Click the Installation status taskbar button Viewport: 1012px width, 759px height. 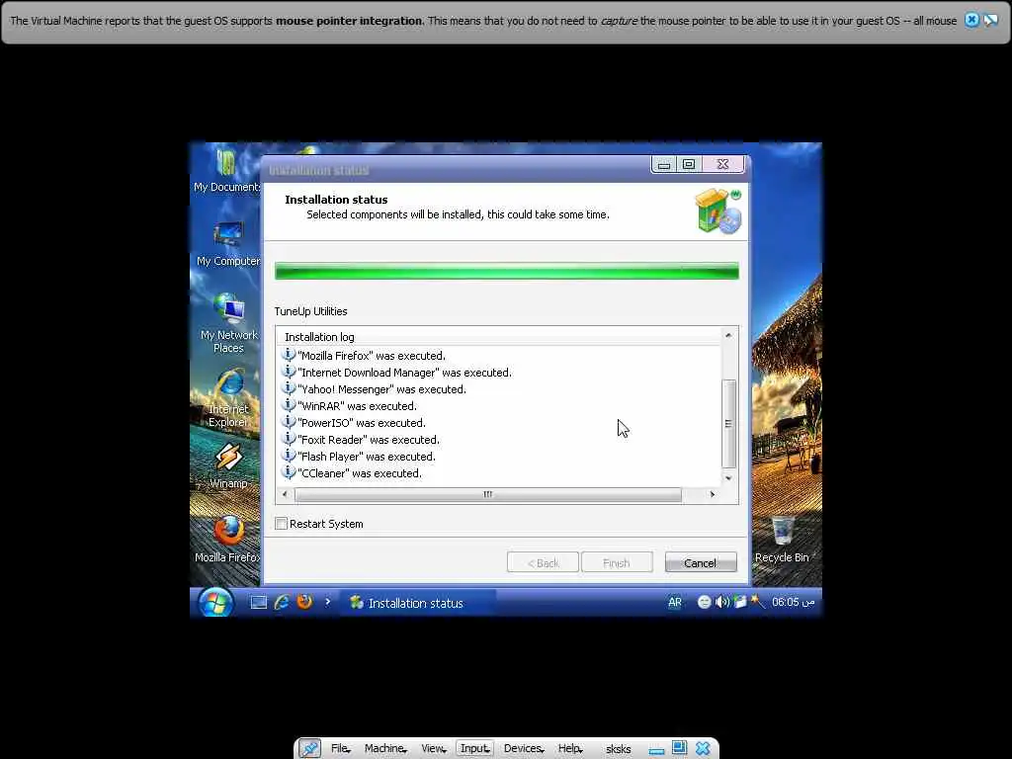point(418,603)
